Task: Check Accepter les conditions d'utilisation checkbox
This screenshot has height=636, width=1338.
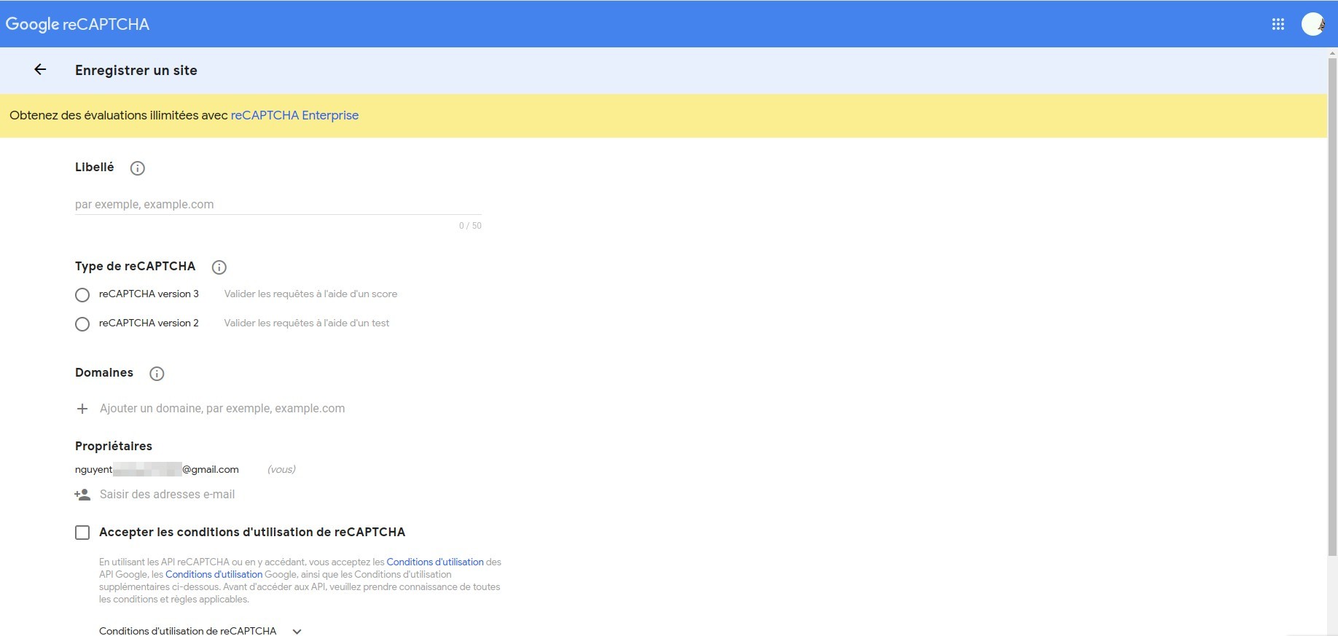Action: [82, 533]
